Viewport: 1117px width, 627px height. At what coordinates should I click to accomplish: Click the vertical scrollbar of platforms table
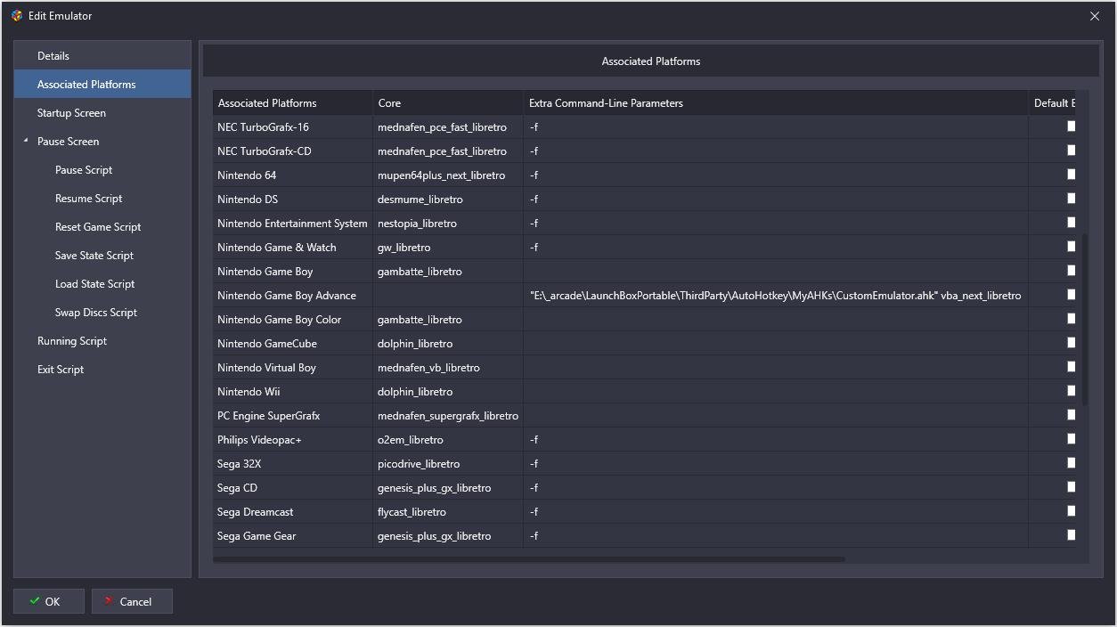(1084, 321)
